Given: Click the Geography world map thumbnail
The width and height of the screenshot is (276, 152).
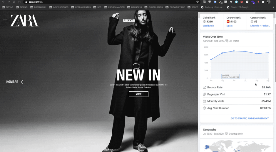Looking at the screenshot, I should [x=237, y=146].
